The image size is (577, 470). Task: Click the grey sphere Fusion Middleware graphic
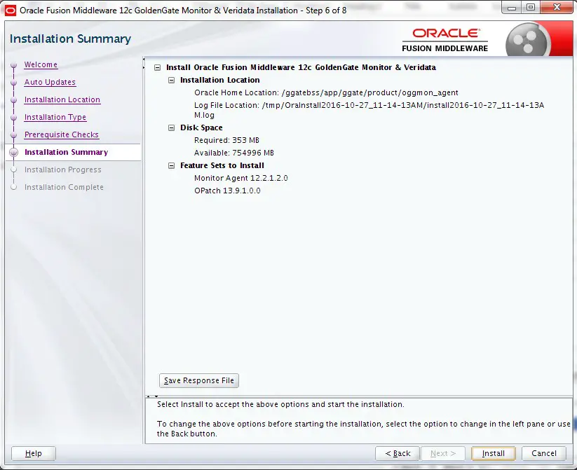click(x=528, y=40)
